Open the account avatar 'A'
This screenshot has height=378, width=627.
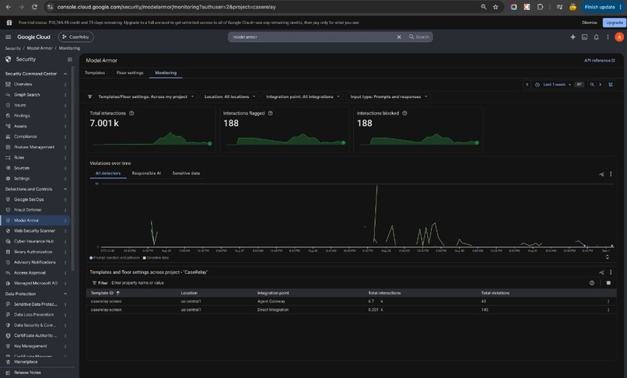[619, 37]
